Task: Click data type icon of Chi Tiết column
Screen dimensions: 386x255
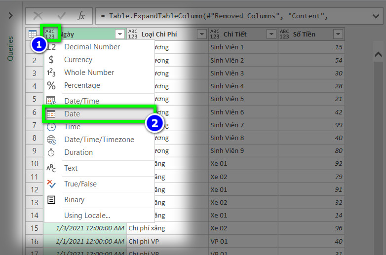Action: click(x=215, y=34)
